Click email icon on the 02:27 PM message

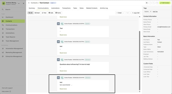click(62, 60)
